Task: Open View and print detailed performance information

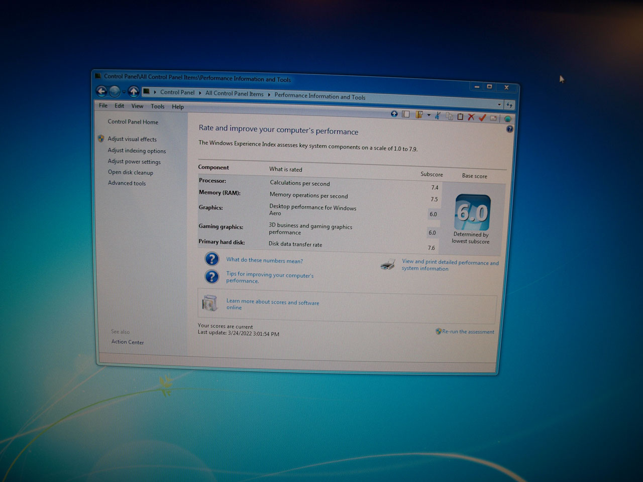Action: pos(450,265)
